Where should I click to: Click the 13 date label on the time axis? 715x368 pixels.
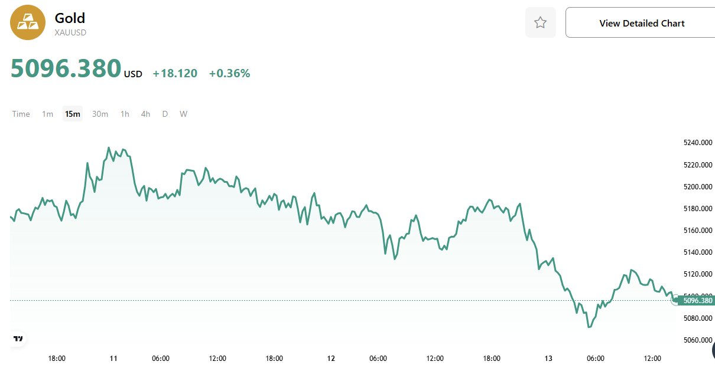[x=548, y=358]
